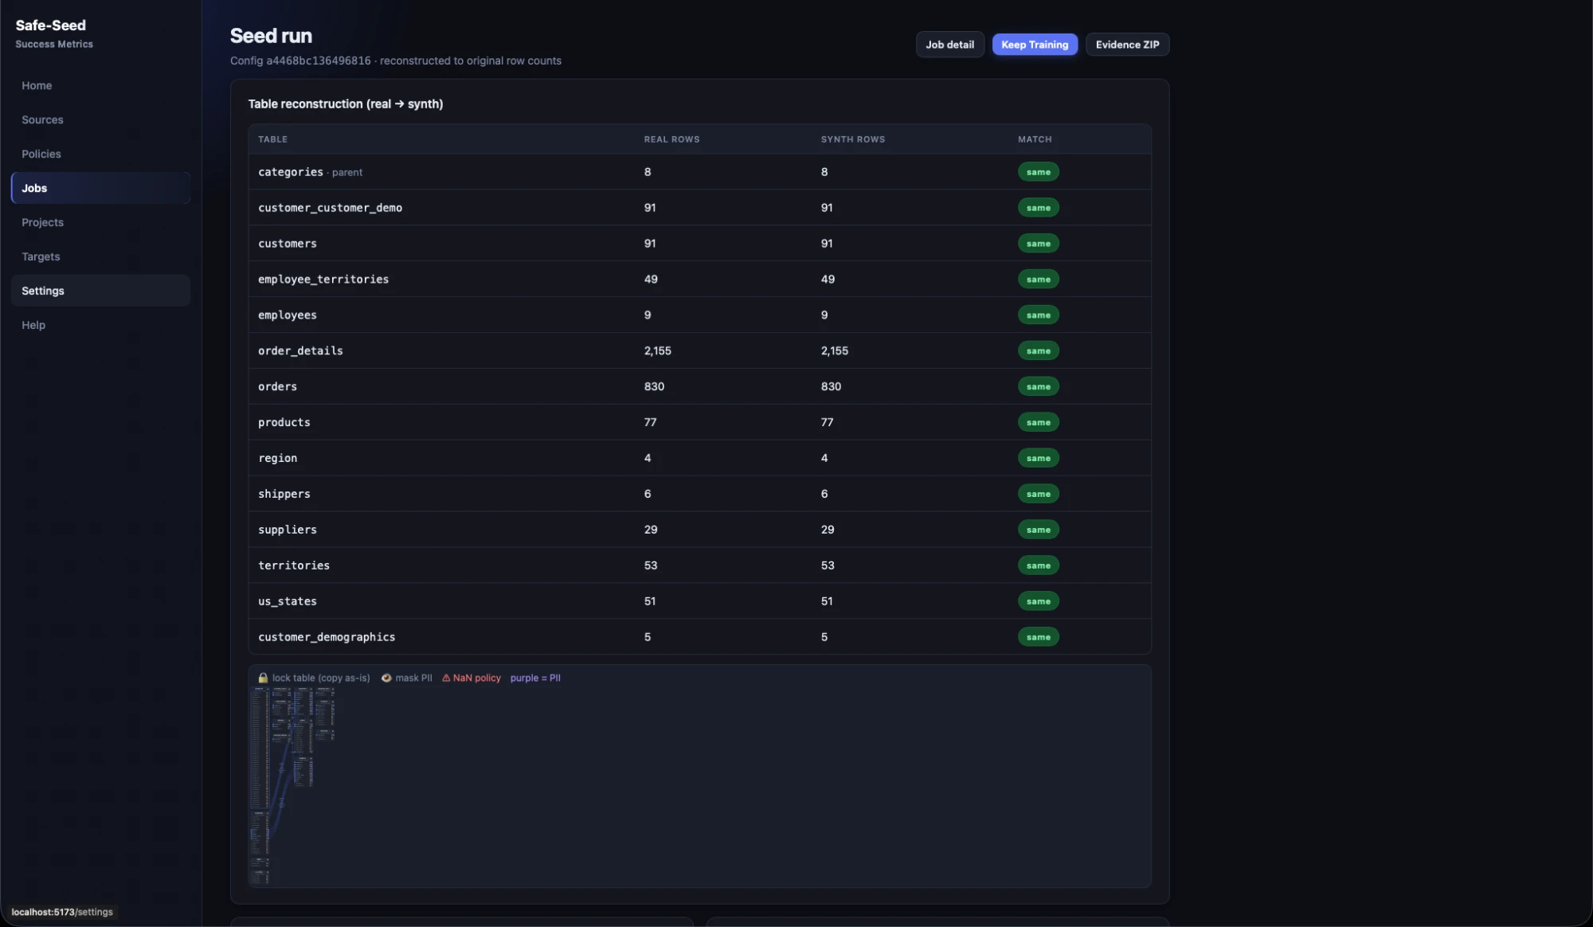The width and height of the screenshot is (1593, 927).
Task: Click the Safe-Seed app title
Action: click(x=51, y=25)
